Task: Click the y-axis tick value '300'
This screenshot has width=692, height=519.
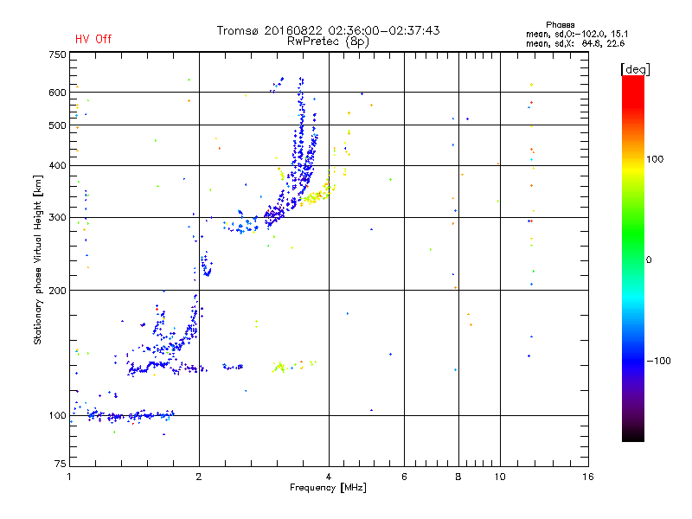Action: click(x=58, y=218)
